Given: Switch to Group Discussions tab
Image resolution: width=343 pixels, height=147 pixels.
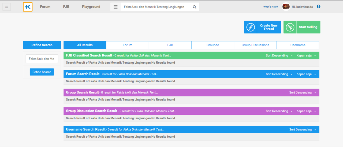Looking at the screenshot, I should (255, 45).
